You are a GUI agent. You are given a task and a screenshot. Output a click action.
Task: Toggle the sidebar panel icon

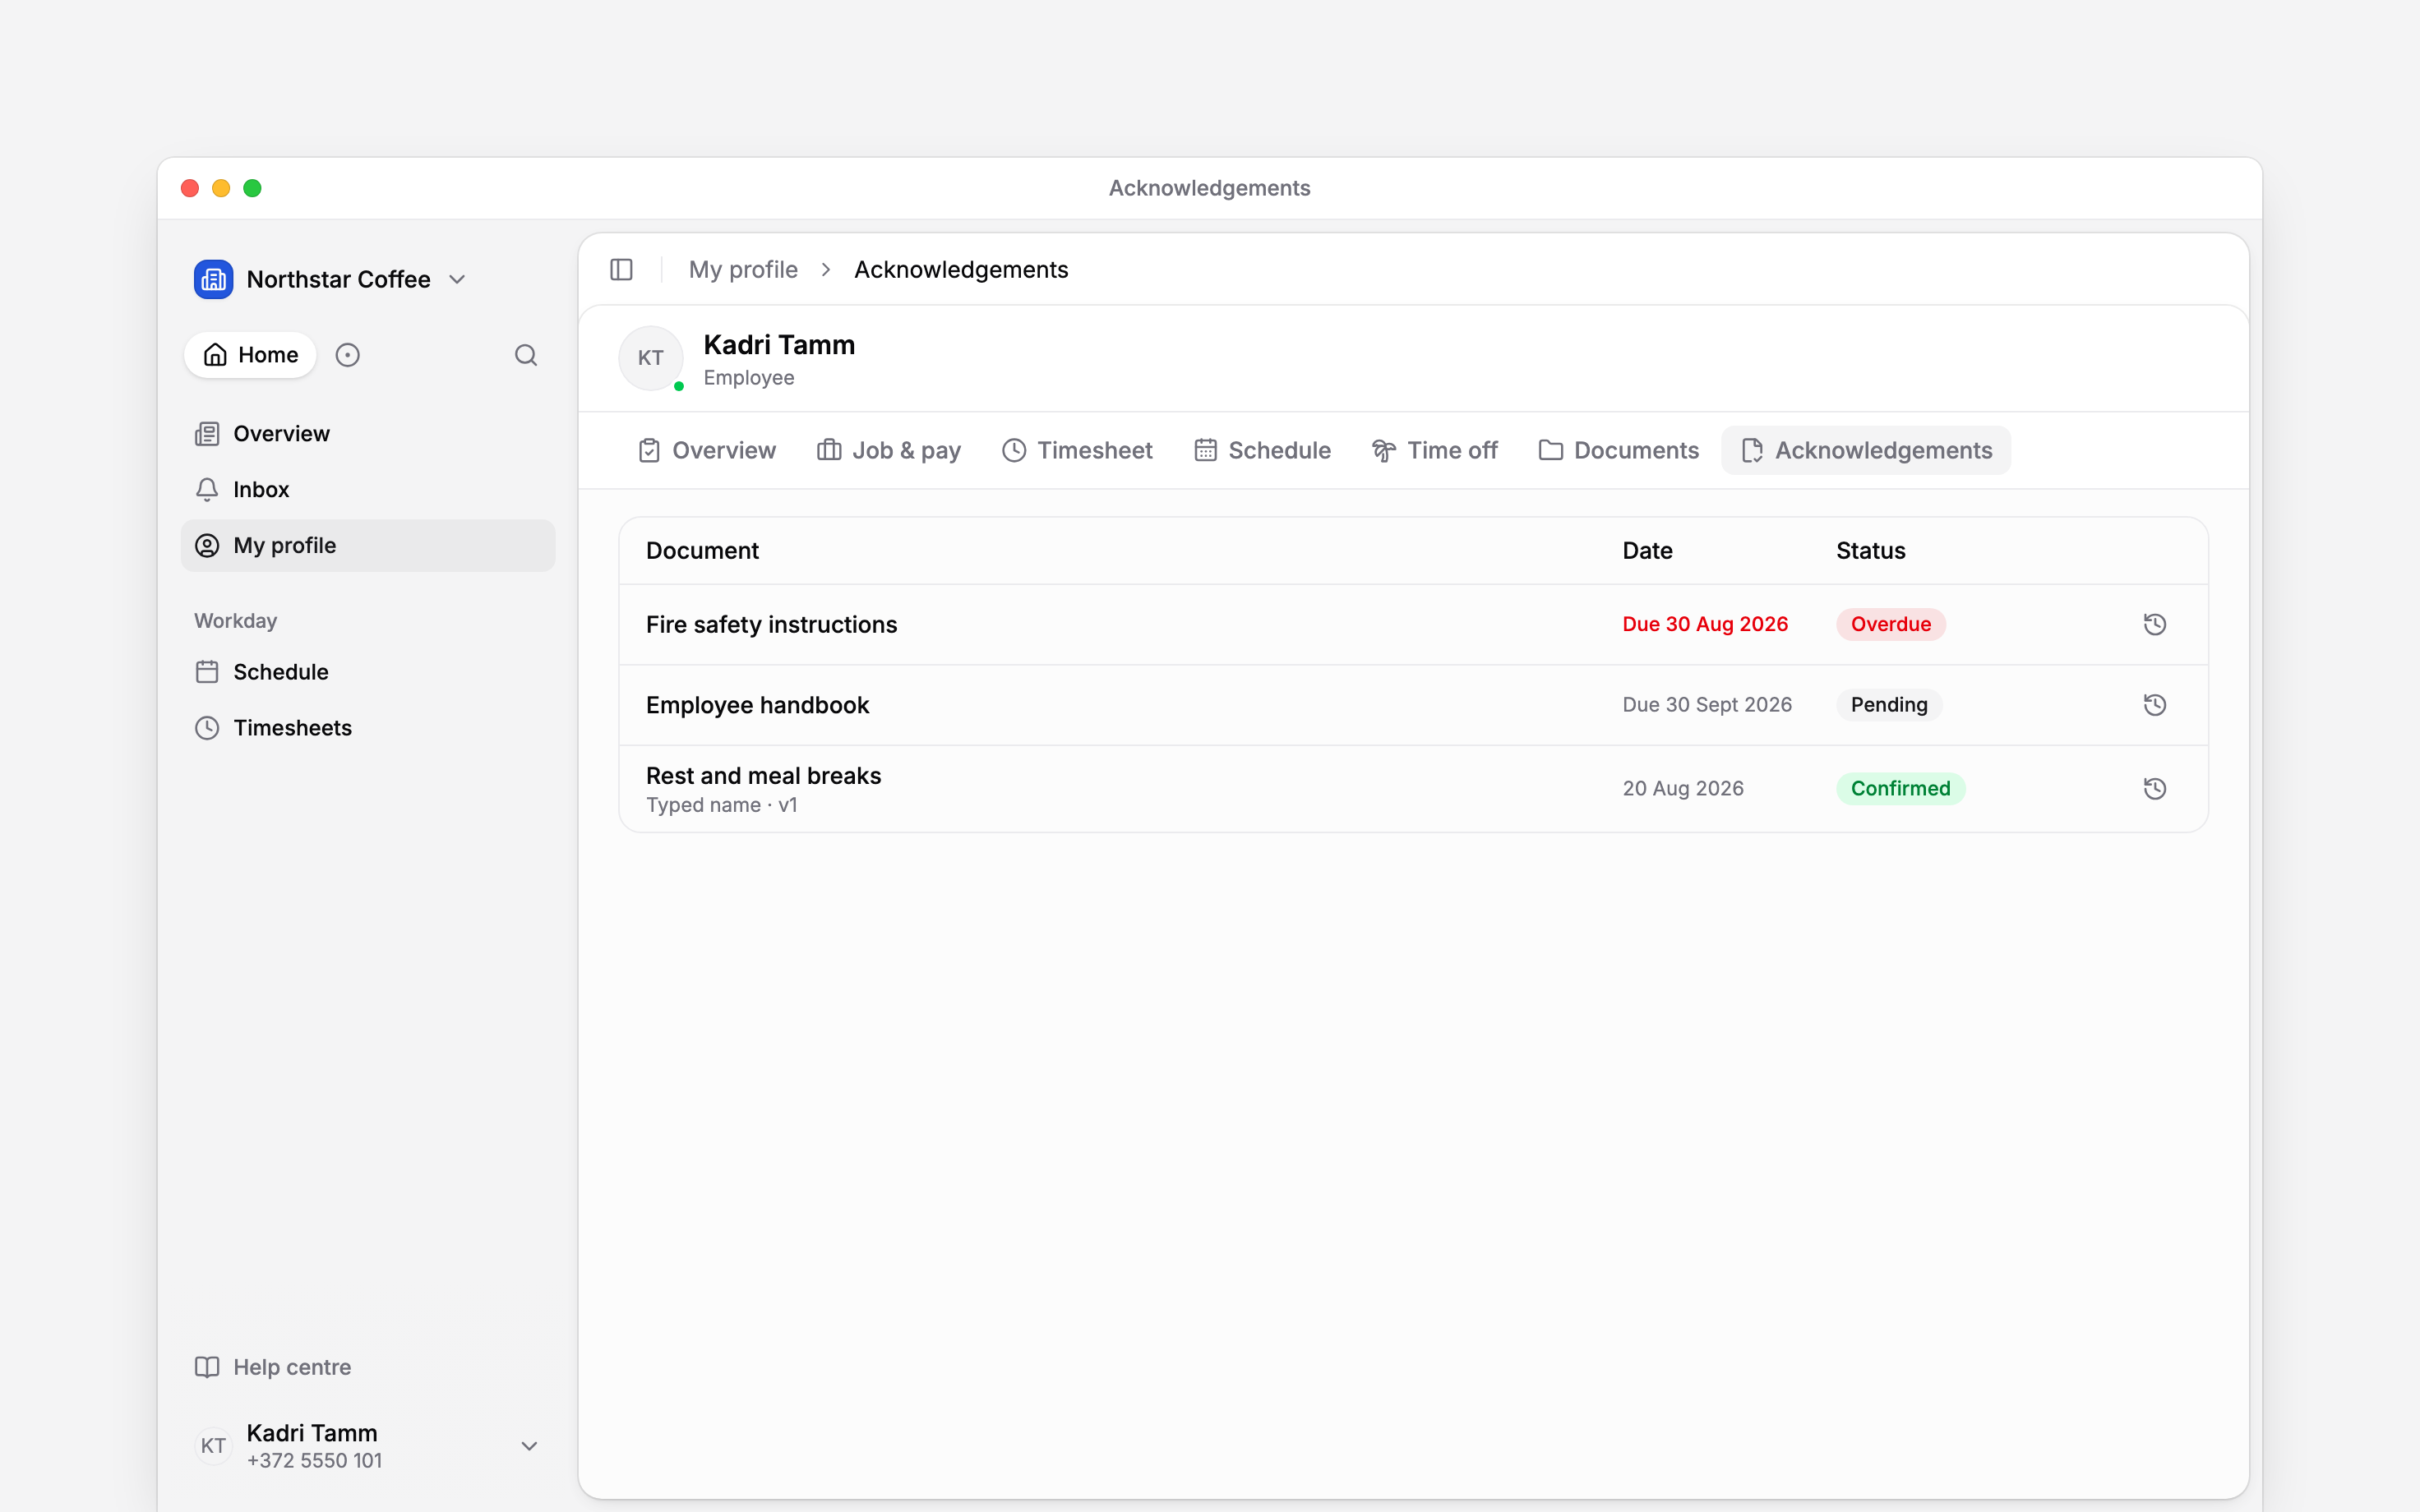point(621,270)
